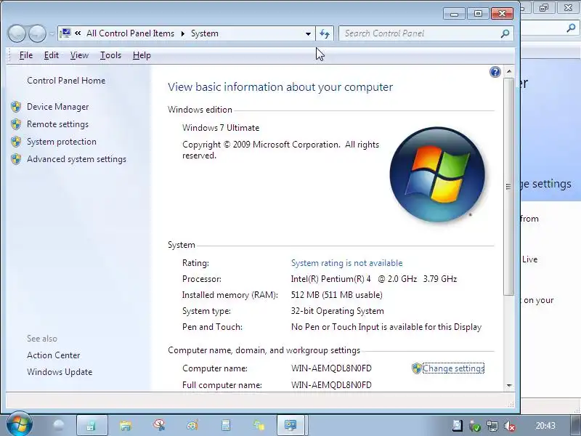The height and width of the screenshot is (436, 581).
Task: Click the 512 MB (511 MB usable) value
Action: 337,295
